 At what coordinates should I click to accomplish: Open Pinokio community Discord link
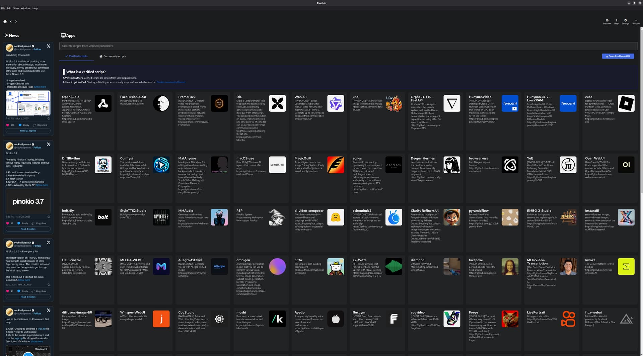[171, 82]
